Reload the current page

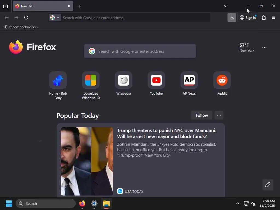click(x=26, y=17)
